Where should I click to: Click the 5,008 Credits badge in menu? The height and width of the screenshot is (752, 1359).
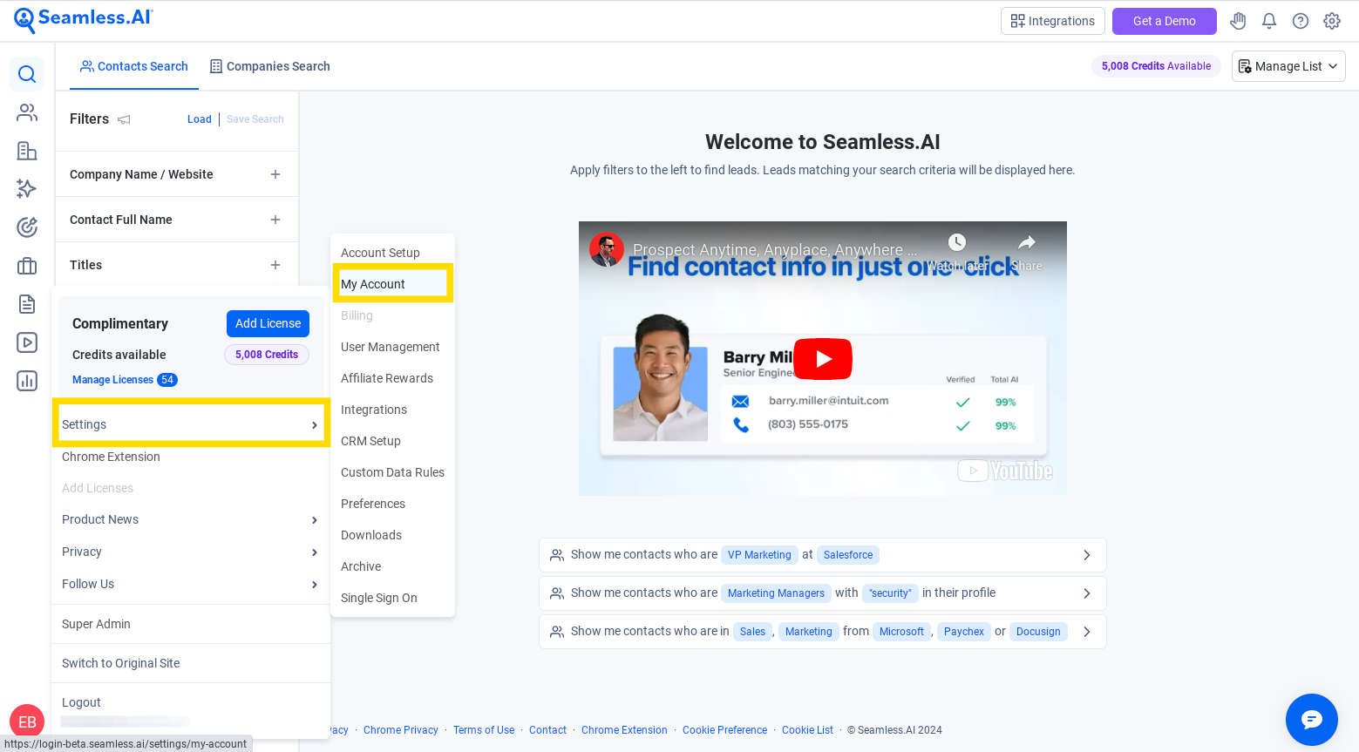point(267,355)
